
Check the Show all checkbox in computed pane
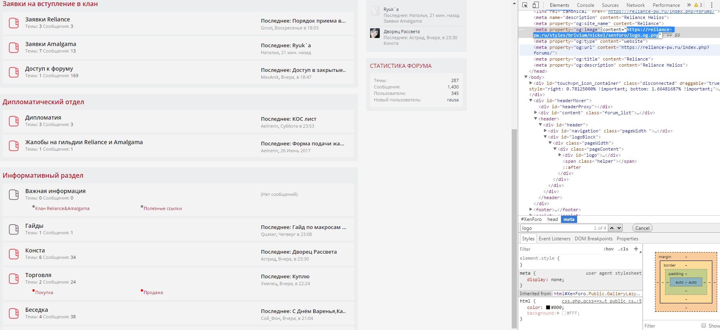pyautogui.click(x=703, y=326)
